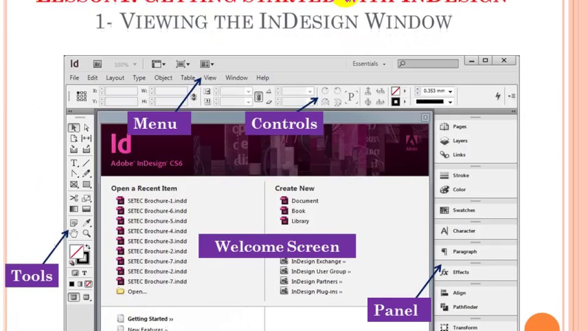Screen dimensions: 588x331
Task: Open the Stroke panel
Action: [x=455, y=175]
